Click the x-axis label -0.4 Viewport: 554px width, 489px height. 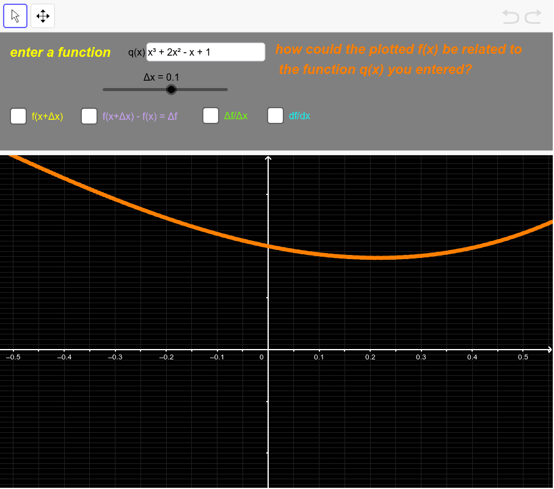[64, 357]
